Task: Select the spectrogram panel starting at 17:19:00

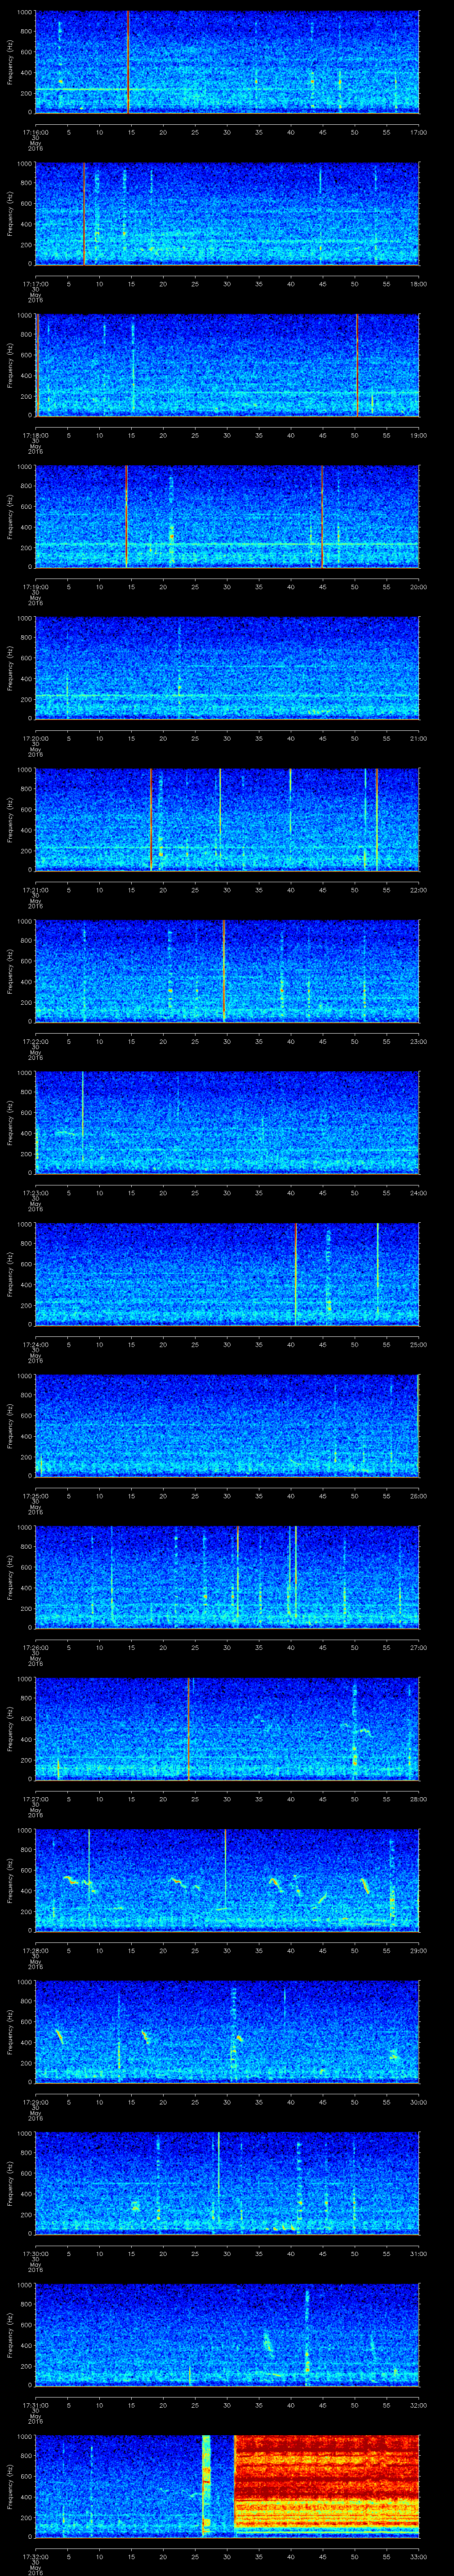Action: click(227, 517)
